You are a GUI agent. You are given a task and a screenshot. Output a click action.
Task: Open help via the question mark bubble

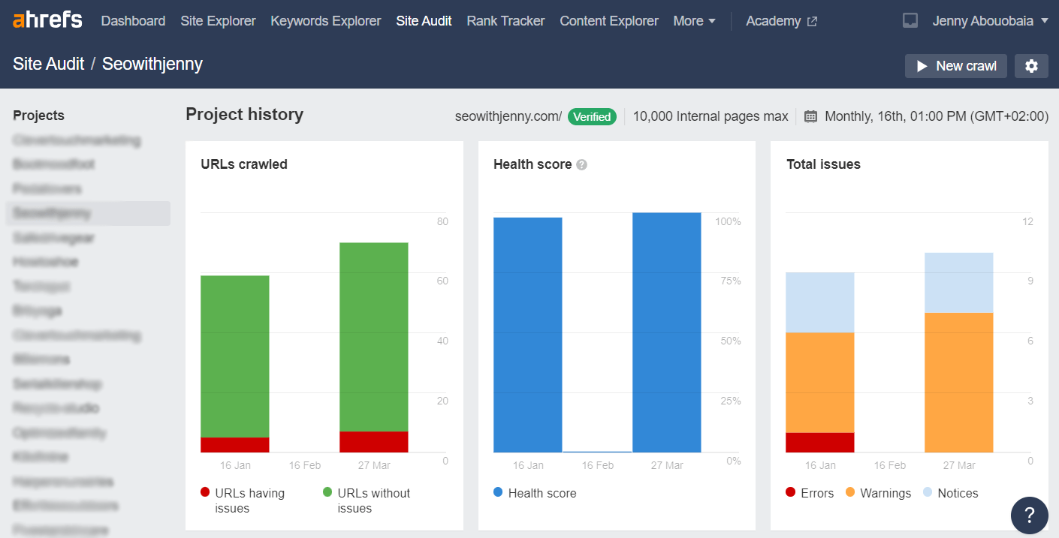pos(1029,515)
